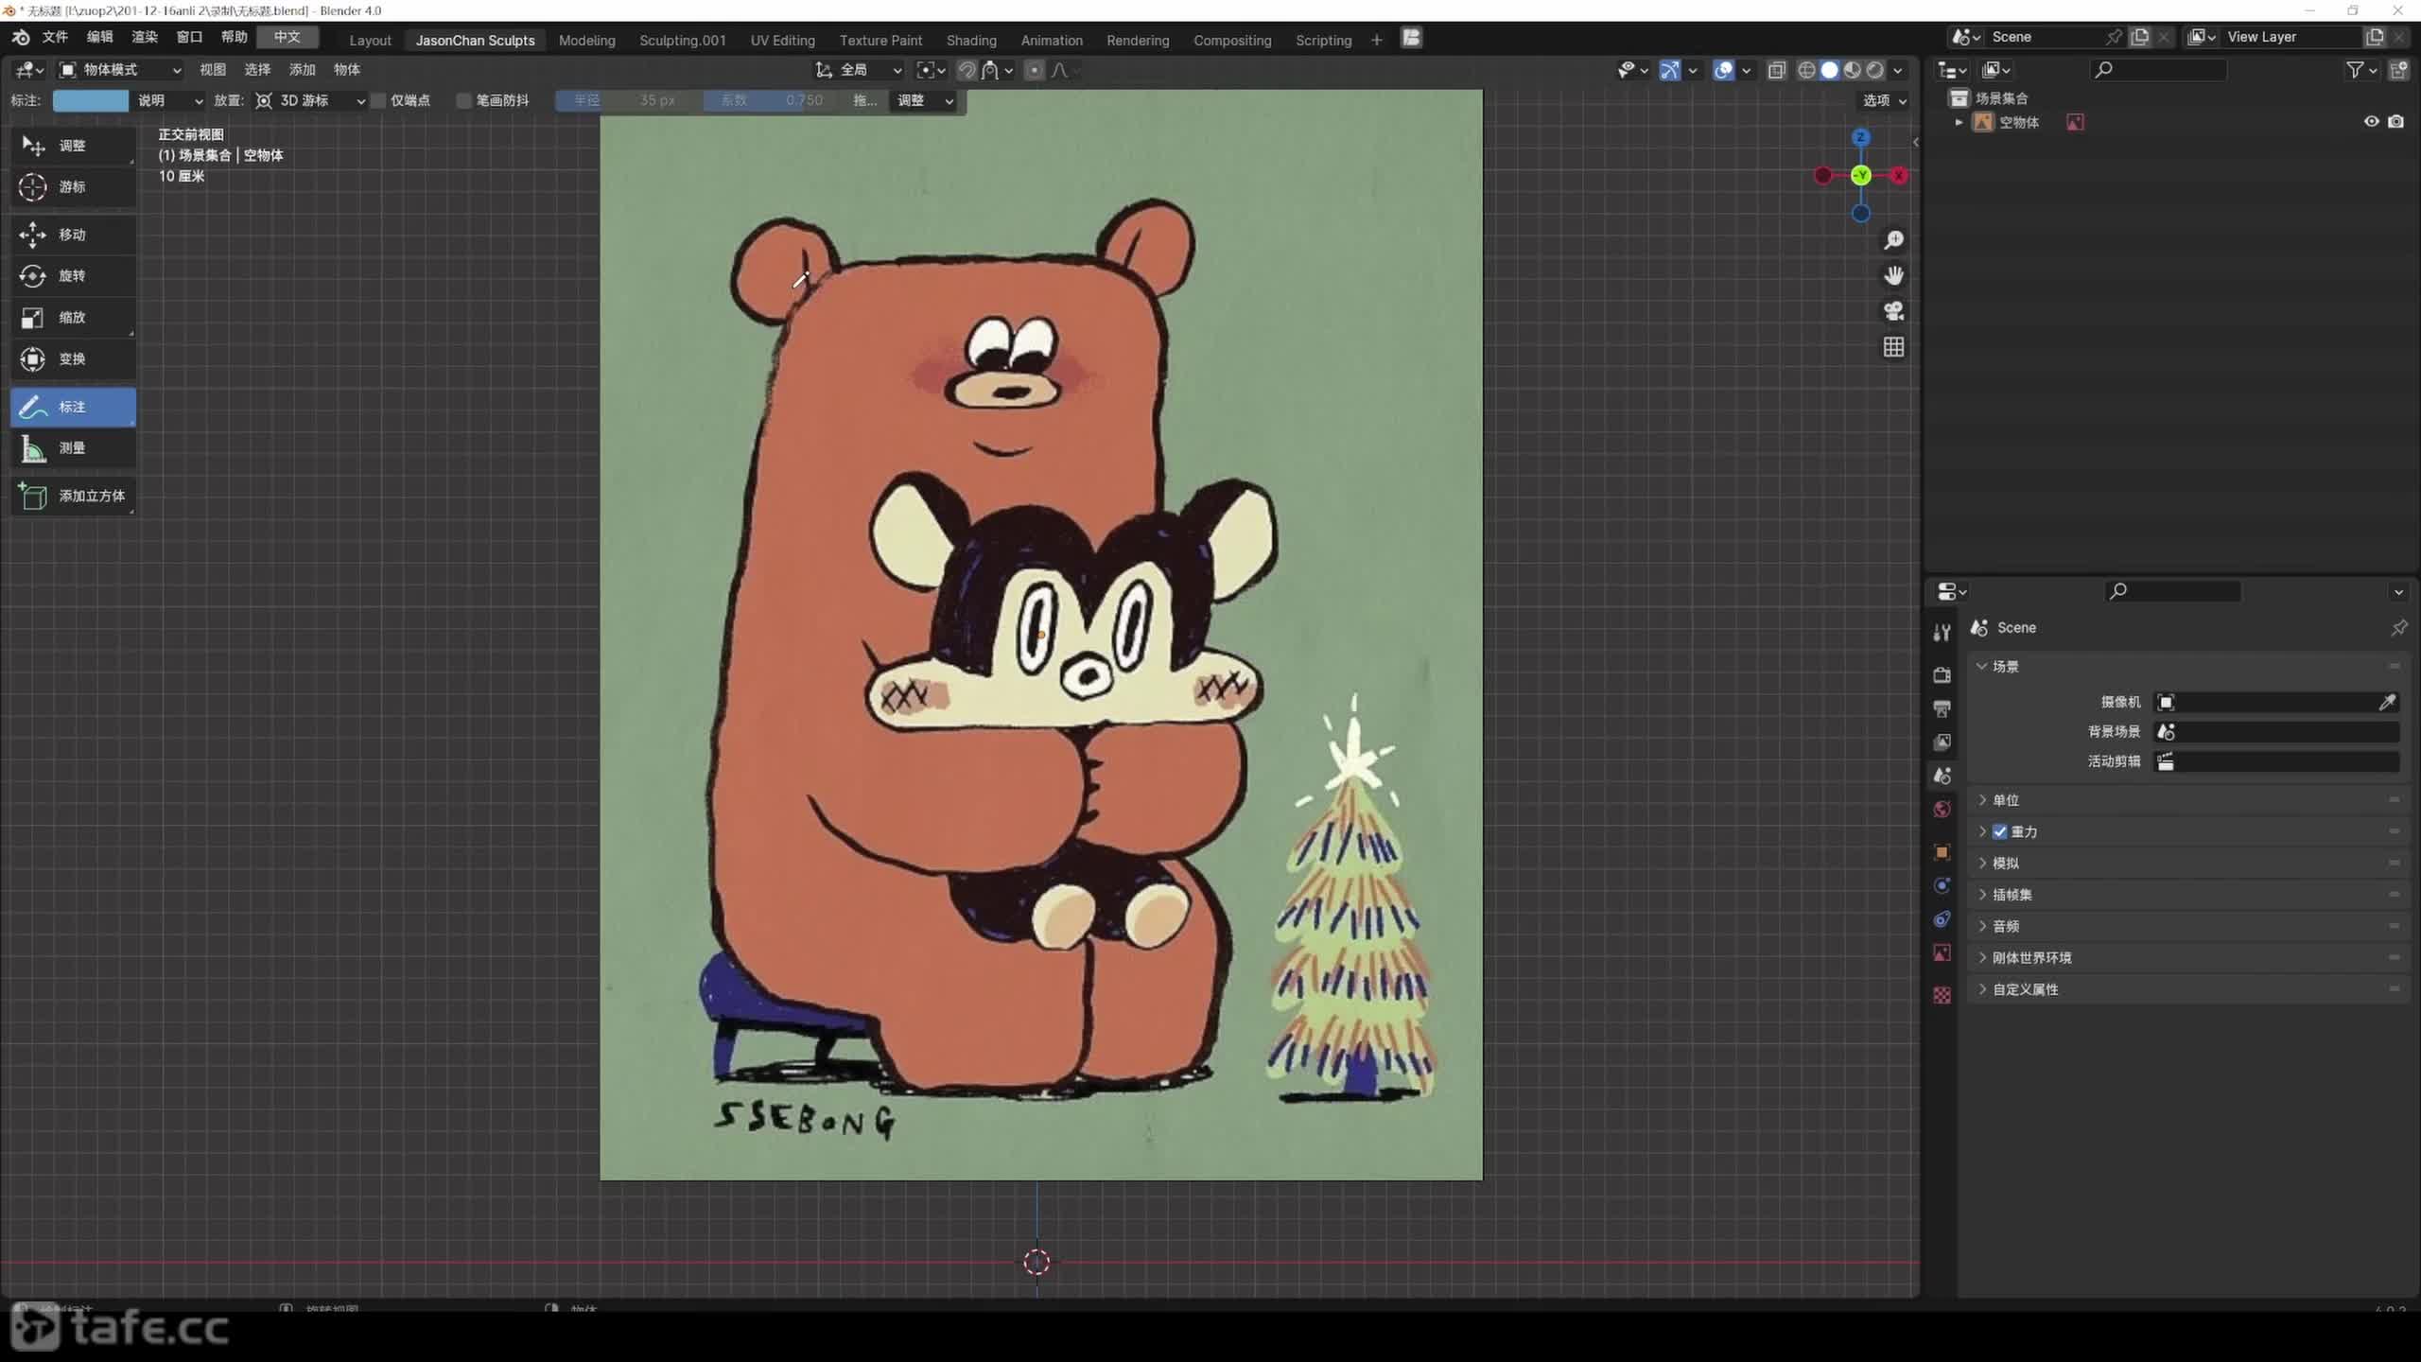Open the 全局 transform orientation dropdown
The height and width of the screenshot is (1362, 2421).
pyautogui.click(x=859, y=70)
